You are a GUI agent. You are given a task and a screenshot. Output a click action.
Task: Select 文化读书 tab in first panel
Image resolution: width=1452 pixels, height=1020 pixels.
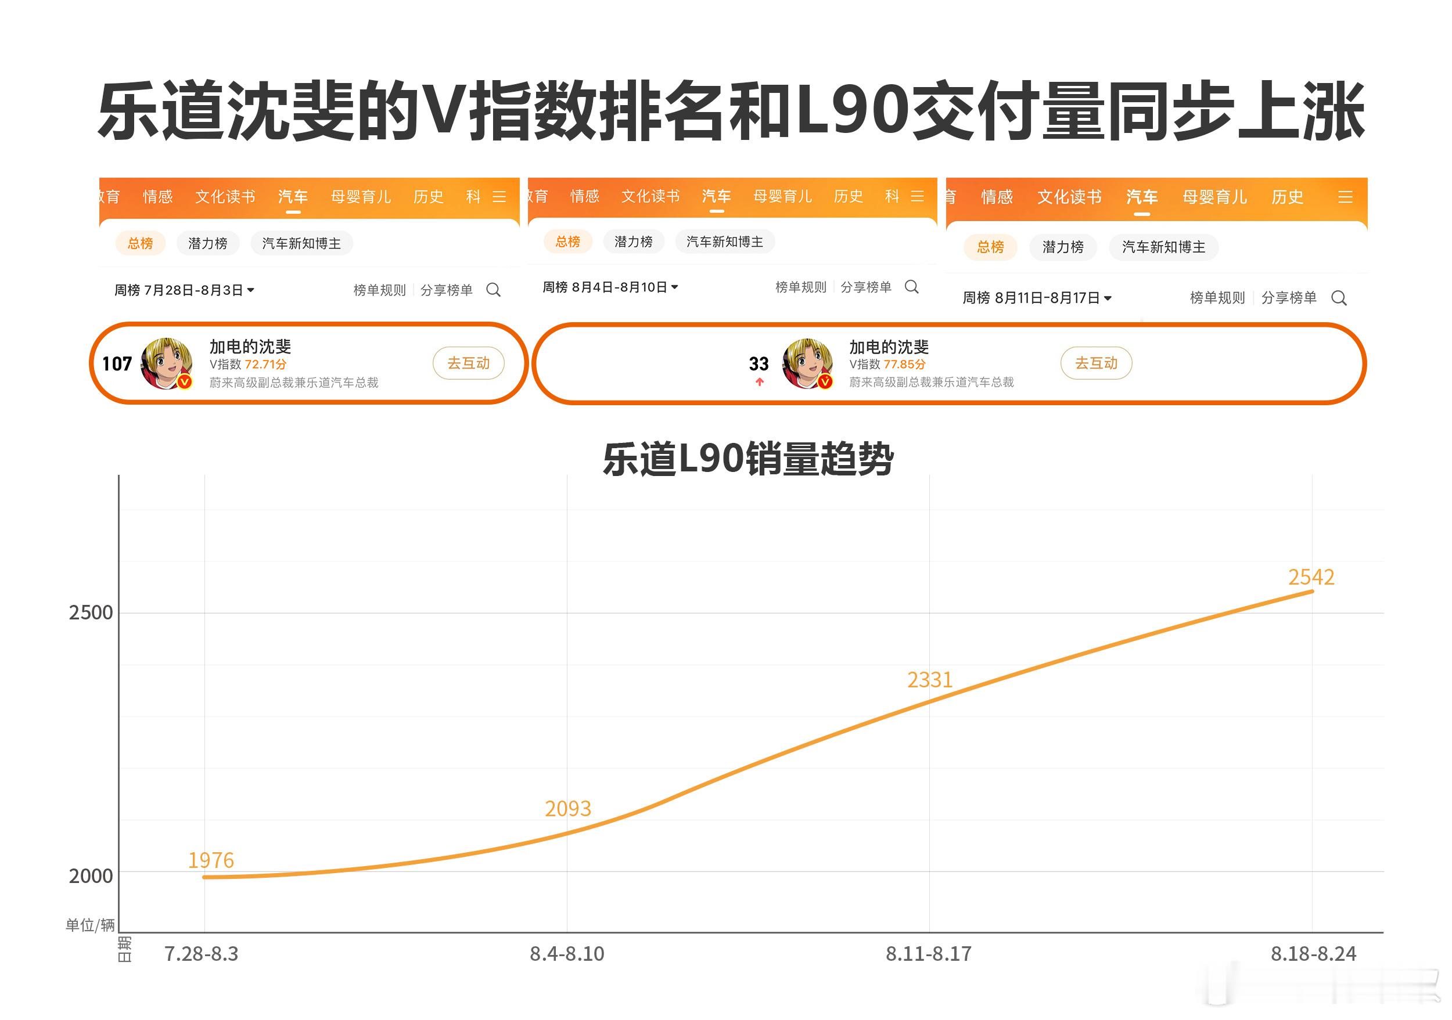[x=225, y=197]
